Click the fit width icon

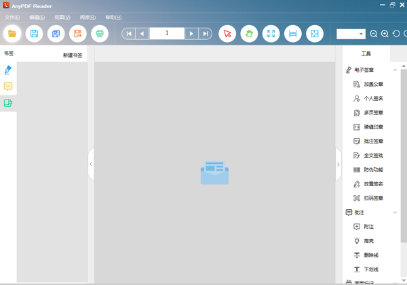point(292,34)
